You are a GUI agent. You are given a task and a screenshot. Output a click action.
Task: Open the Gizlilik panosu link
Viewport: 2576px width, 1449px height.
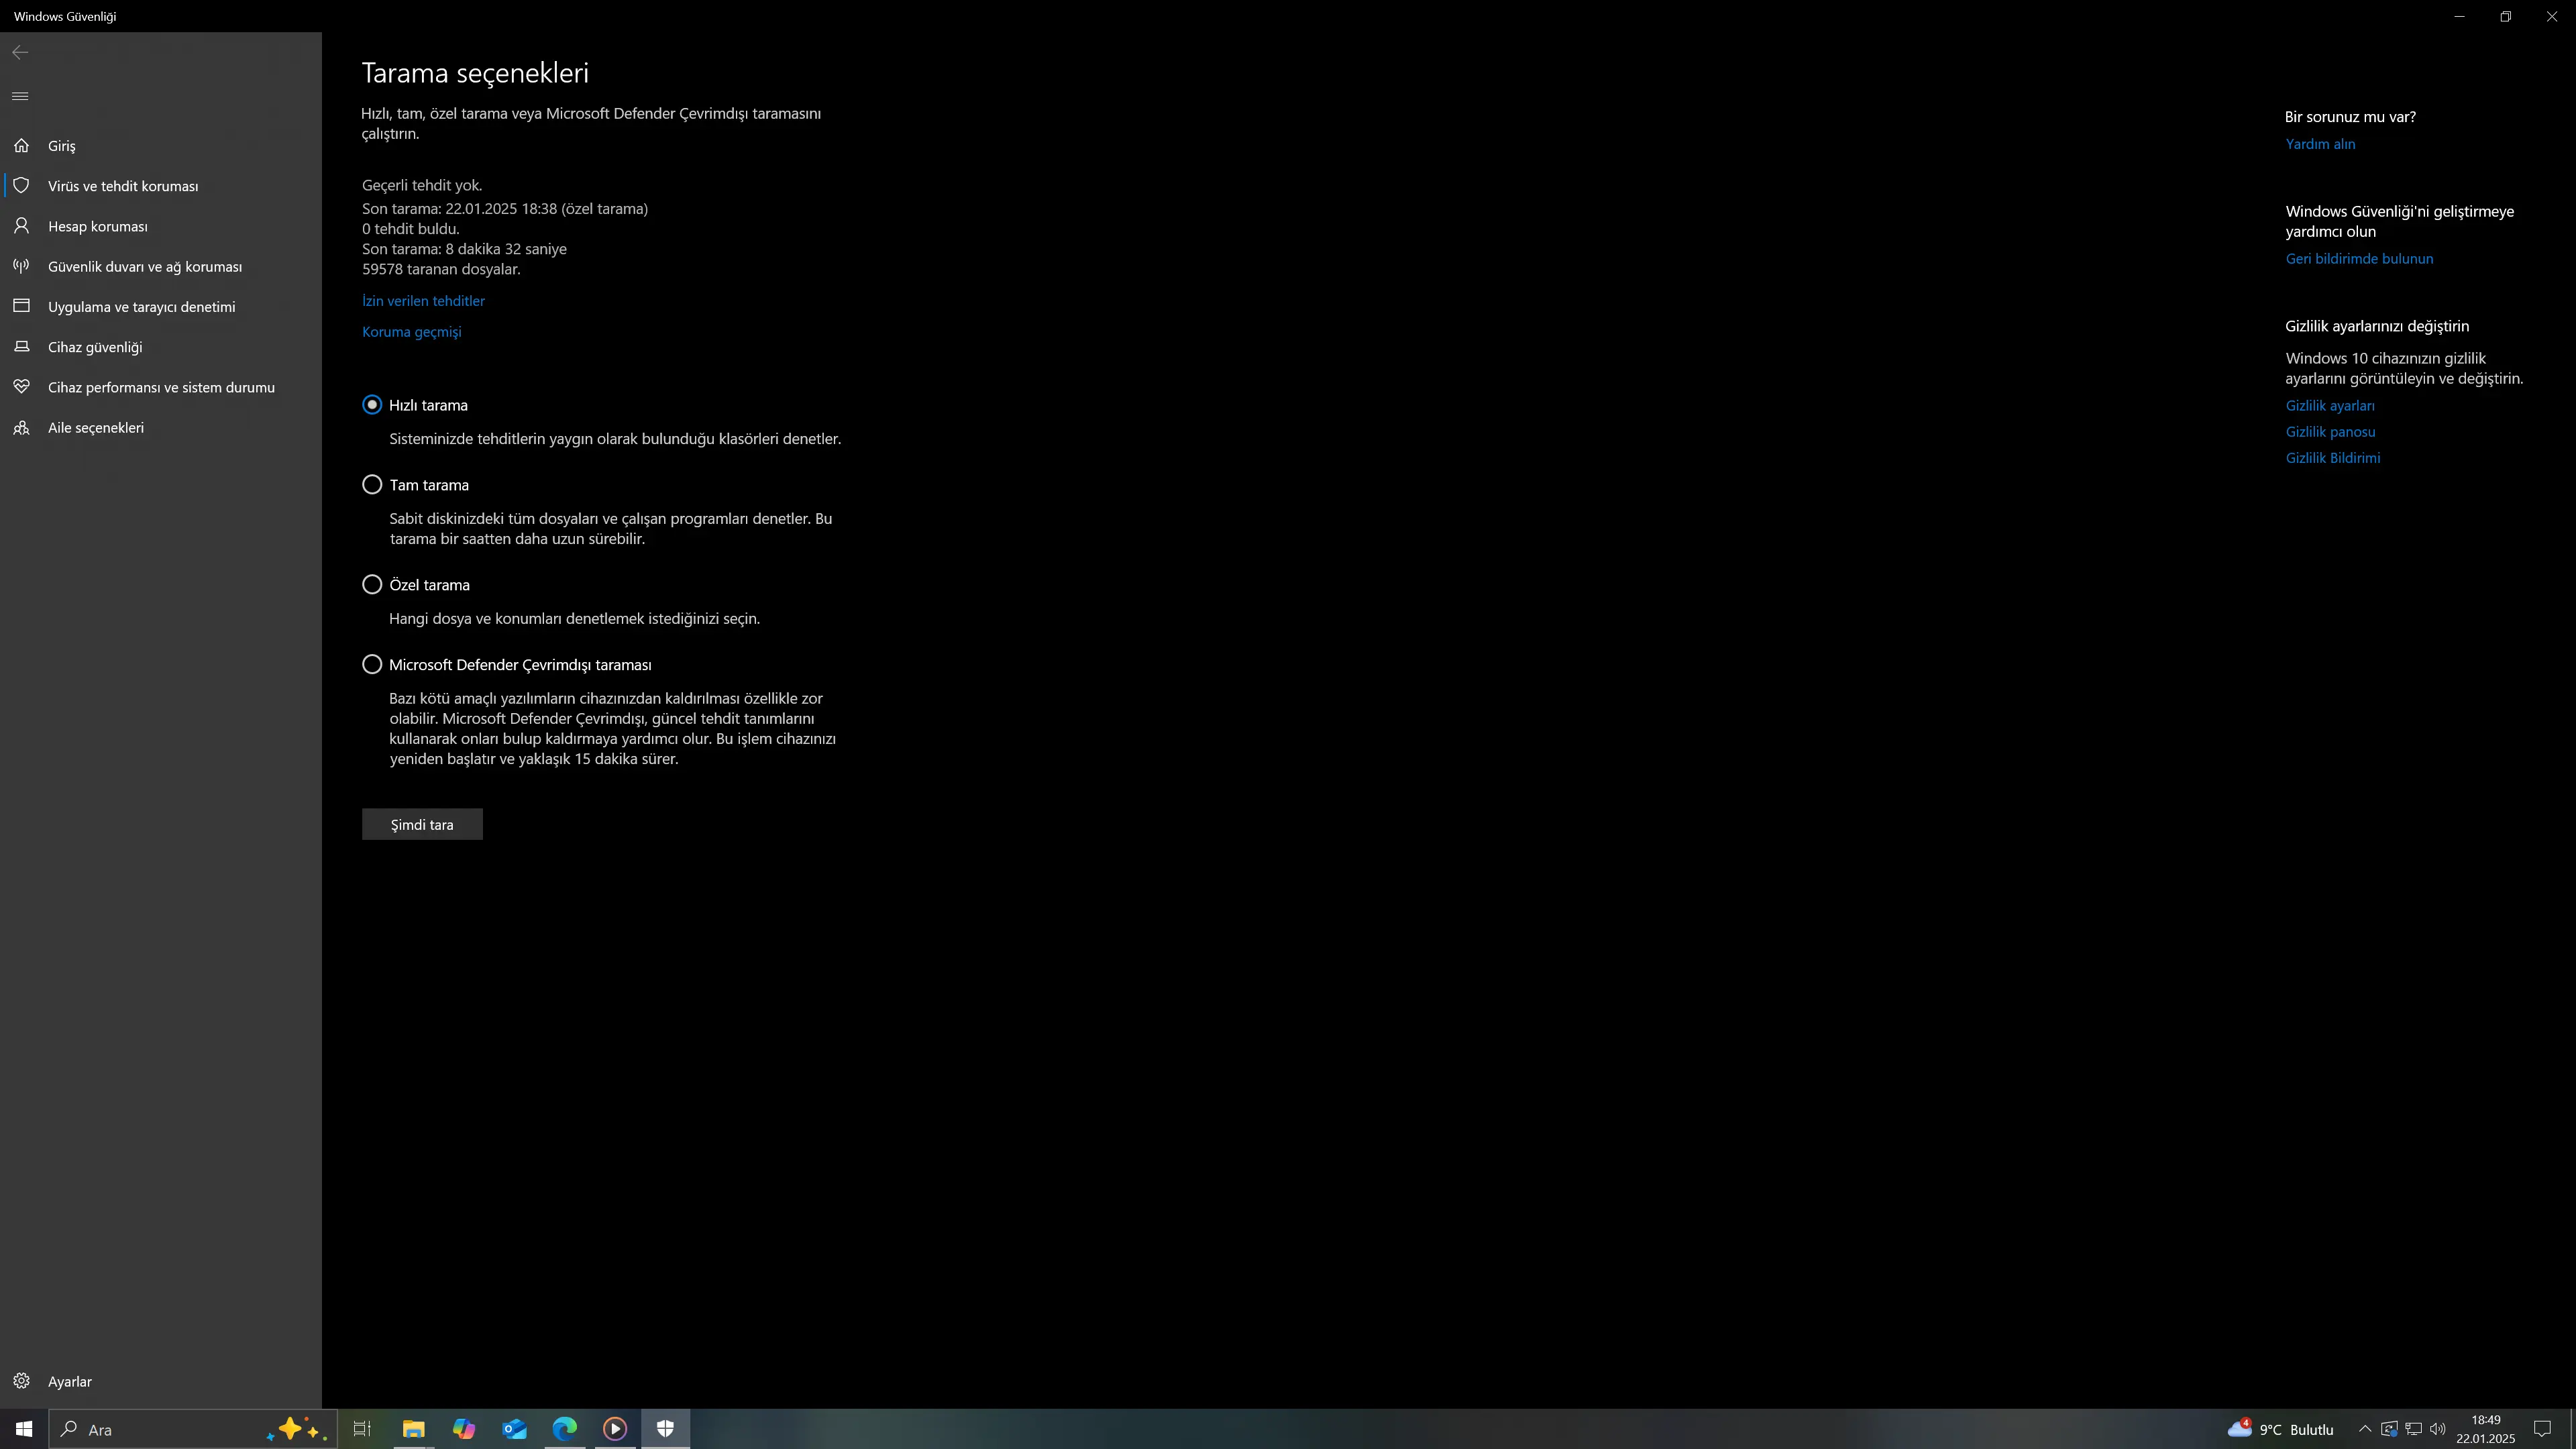[2330, 432]
